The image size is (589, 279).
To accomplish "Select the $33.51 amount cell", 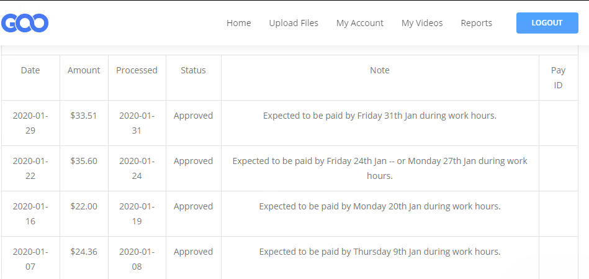I will click(x=84, y=116).
